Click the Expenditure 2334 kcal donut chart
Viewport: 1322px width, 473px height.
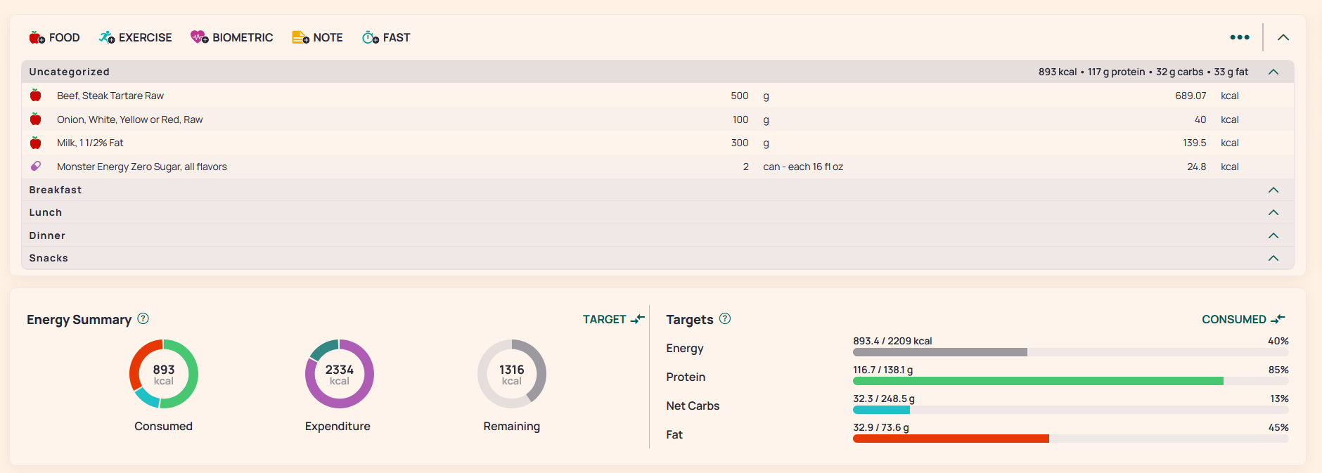click(x=340, y=374)
